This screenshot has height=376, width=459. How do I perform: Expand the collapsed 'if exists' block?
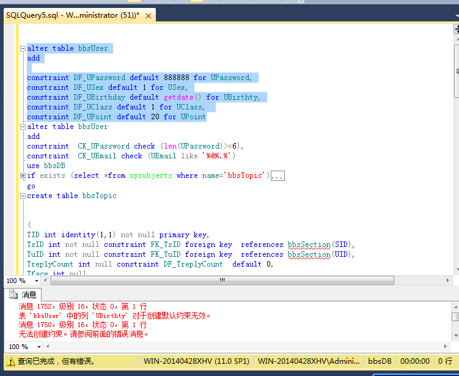(23, 175)
